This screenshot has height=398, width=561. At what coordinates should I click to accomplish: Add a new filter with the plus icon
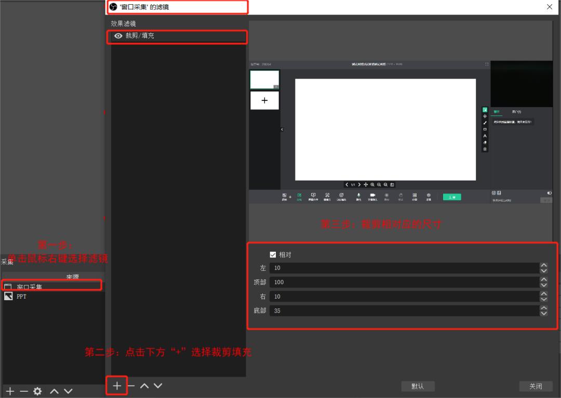(x=117, y=386)
